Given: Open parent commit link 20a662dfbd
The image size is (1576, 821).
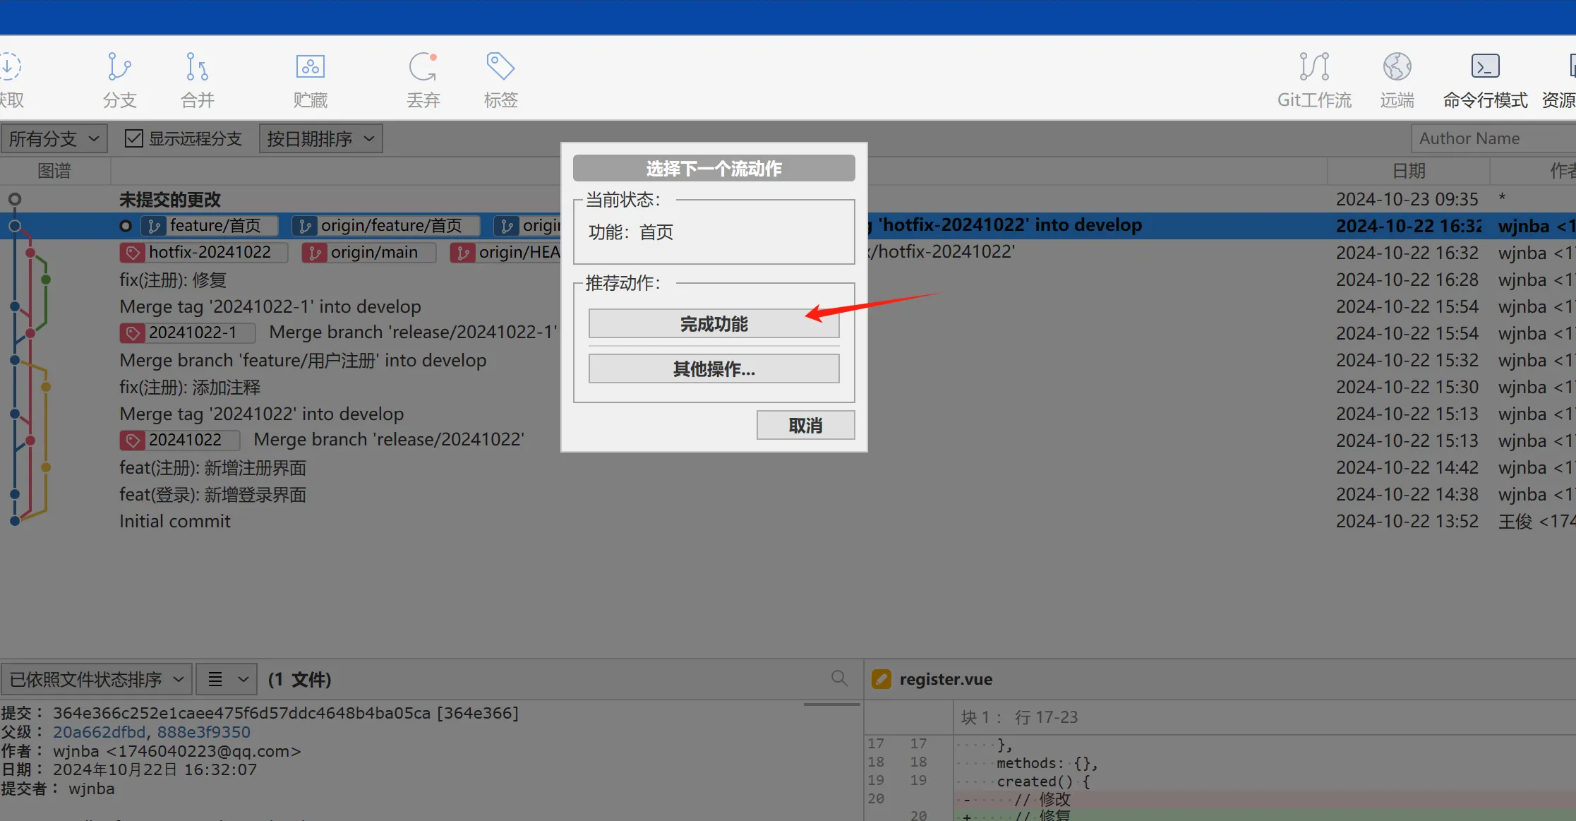Looking at the screenshot, I should pos(99,732).
